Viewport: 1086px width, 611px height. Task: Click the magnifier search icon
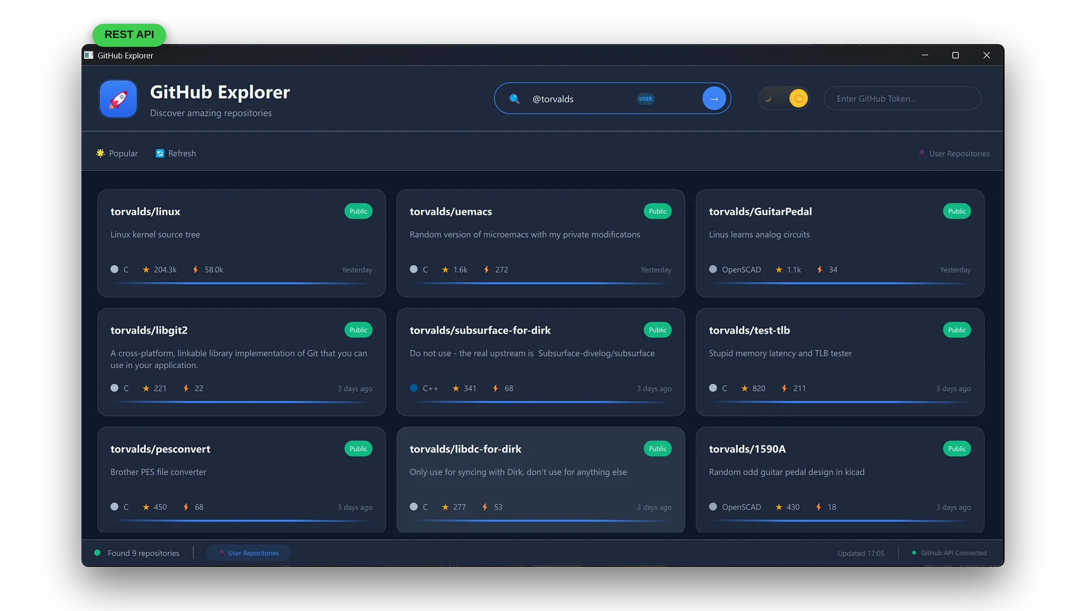[x=514, y=99]
